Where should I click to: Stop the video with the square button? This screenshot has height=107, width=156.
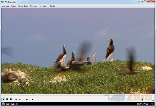tap(11, 99)
